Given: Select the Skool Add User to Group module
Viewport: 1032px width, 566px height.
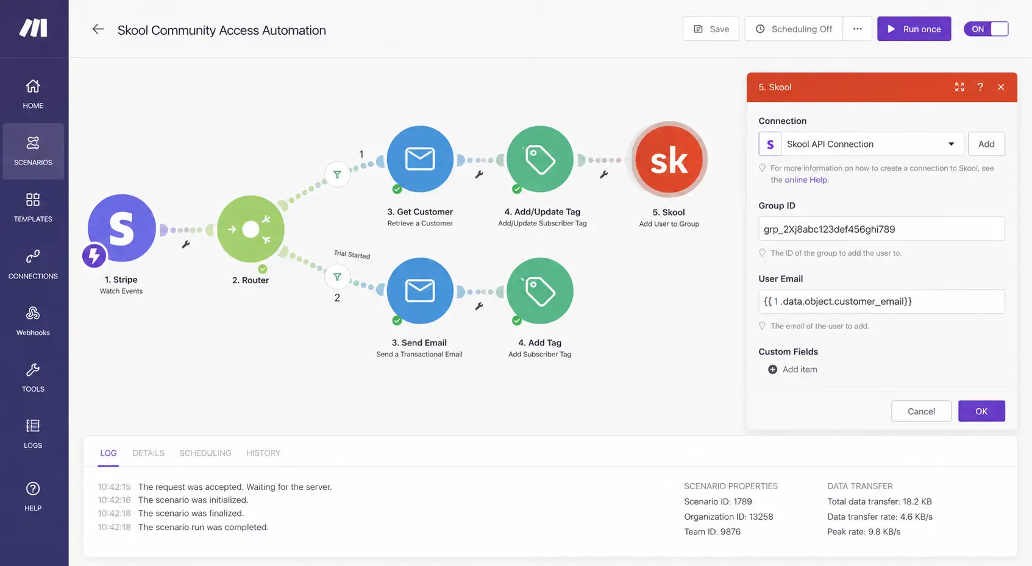Looking at the screenshot, I should point(669,160).
